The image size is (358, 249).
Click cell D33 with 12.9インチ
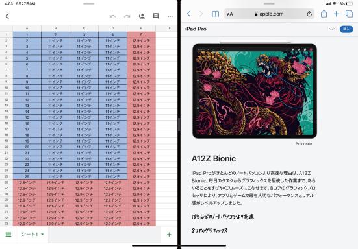pos(112,224)
